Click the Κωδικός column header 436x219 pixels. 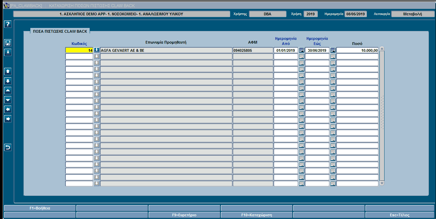coord(79,44)
